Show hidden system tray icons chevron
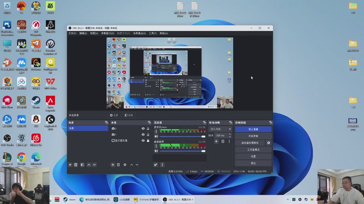364x204 pixels. tap(288, 199)
